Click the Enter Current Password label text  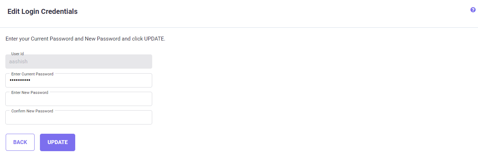click(x=32, y=74)
